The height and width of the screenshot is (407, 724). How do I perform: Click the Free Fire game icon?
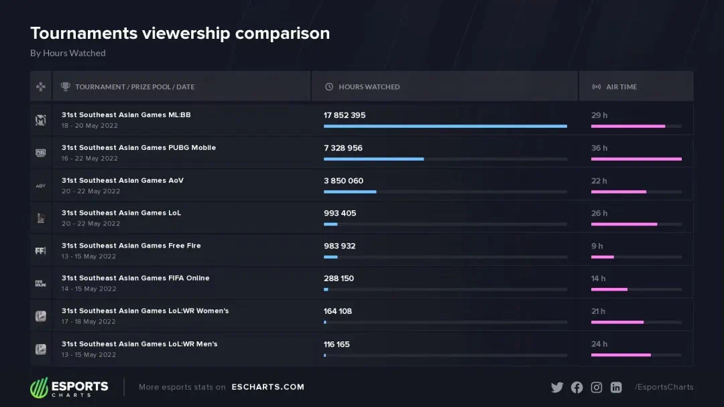[x=41, y=251]
